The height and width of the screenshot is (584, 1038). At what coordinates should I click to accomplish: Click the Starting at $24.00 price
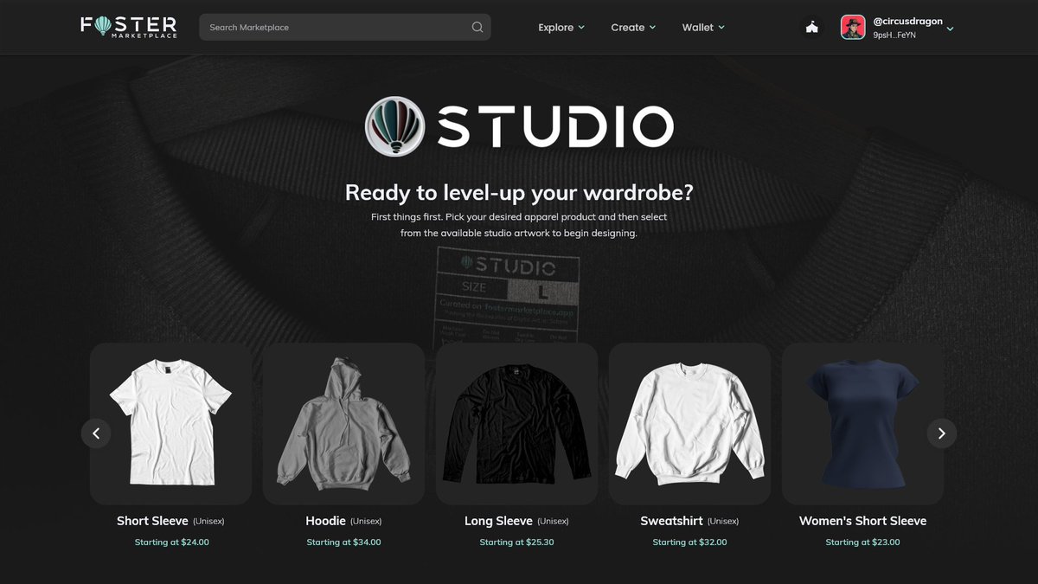[x=171, y=542]
